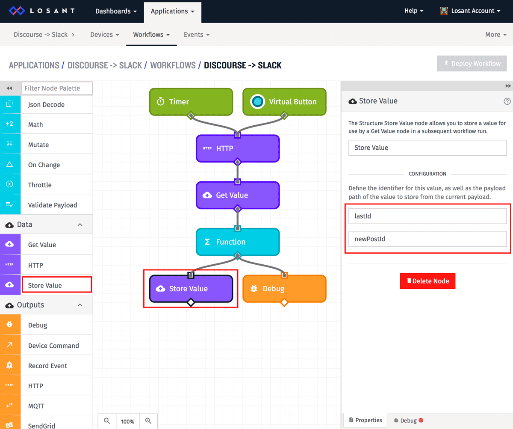
Task: Zoom in the workflow canvas
Action: (x=148, y=421)
